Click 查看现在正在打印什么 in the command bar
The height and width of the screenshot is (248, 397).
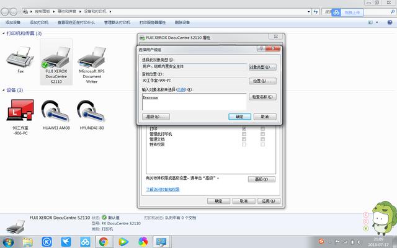click(x=76, y=22)
